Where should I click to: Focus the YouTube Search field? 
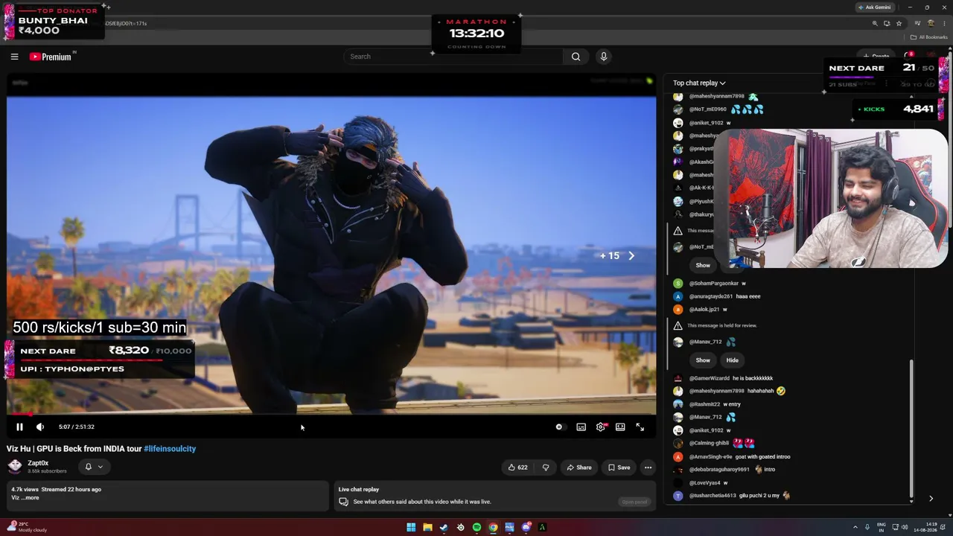[x=453, y=57]
